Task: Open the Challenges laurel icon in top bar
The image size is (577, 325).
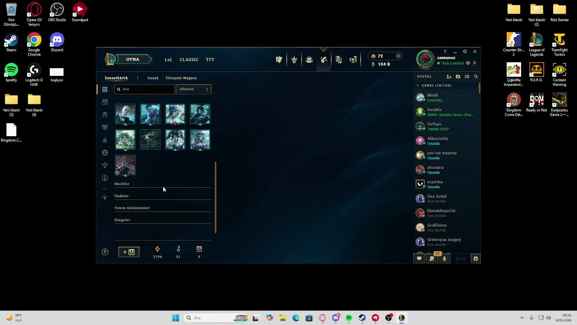Action: 294,60
